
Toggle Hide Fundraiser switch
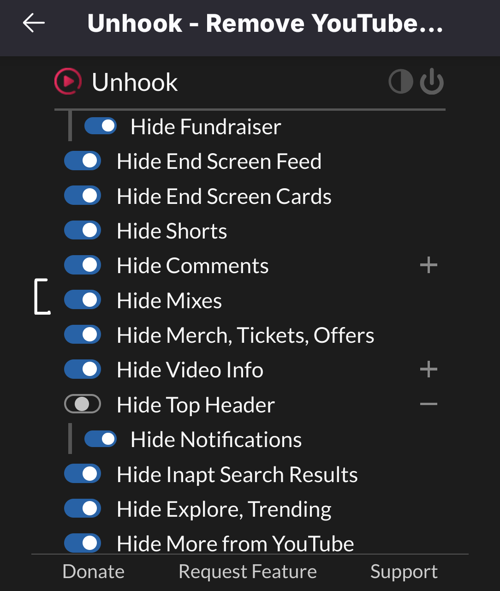[101, 126]
